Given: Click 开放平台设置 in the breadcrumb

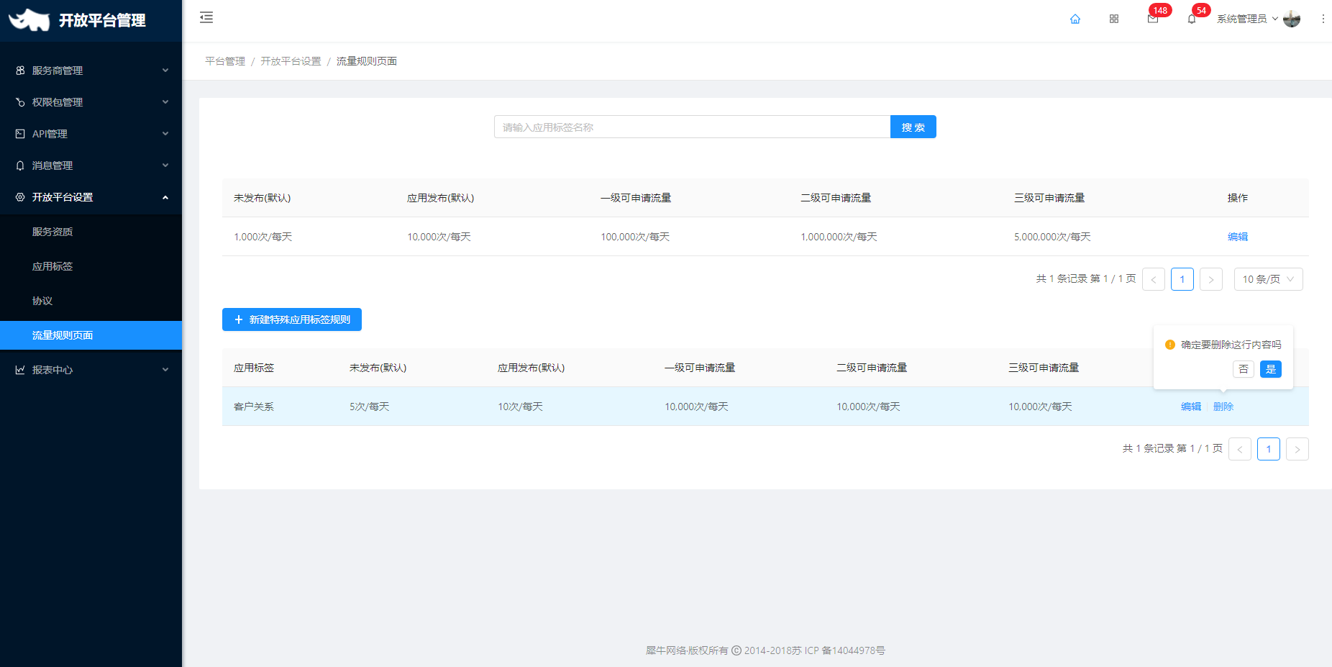Looking at the screenshot, I should point(291,61).
